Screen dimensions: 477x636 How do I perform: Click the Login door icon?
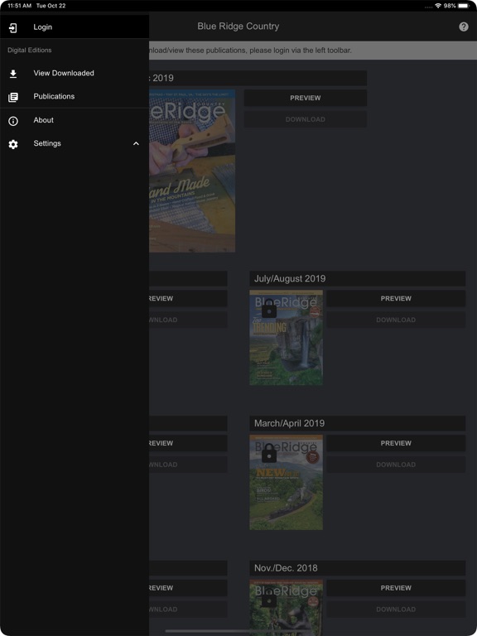(x=13, y=27)
